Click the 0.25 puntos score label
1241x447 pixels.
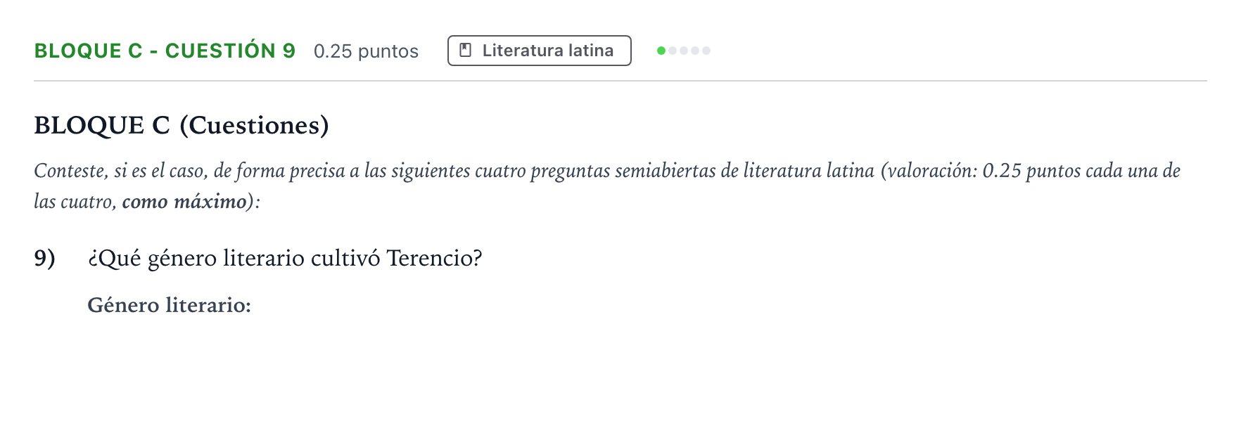coord(366,51)
